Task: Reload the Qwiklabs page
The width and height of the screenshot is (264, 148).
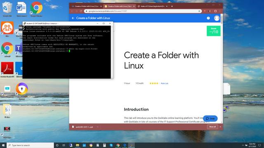Action: click(81, 11)
